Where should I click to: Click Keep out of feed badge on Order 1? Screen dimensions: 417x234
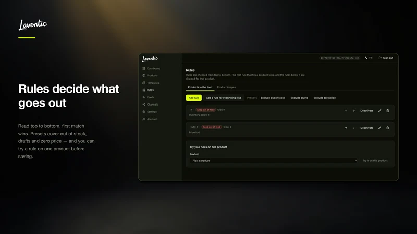tap(205, 110)
